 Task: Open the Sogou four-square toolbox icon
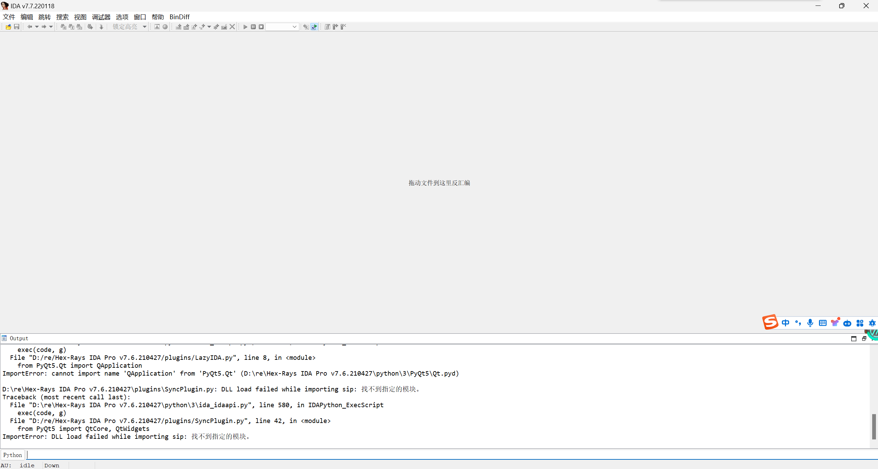(x=860, y=323)
